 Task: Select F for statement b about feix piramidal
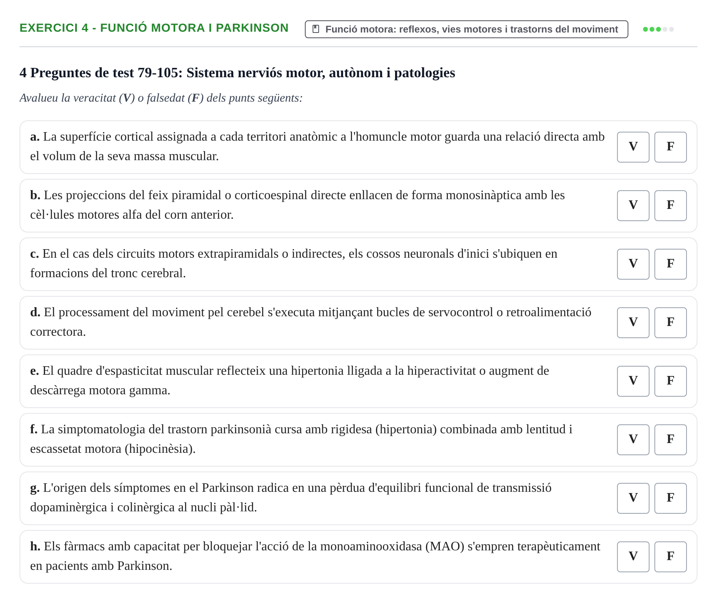click(670, 205)
